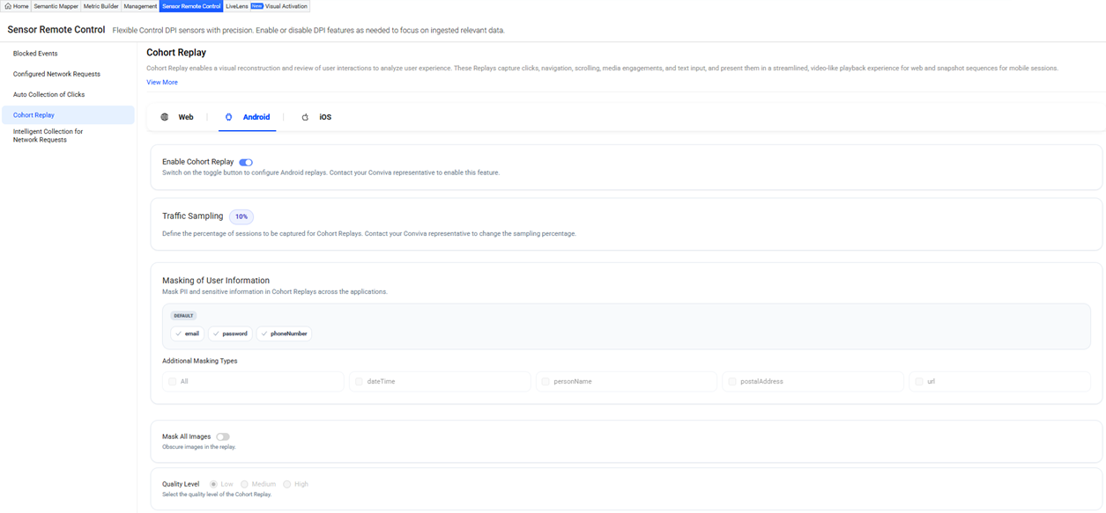Click the checkmark icon on email chip
This screenshot has width=1106, height=513.
[179, 334]
